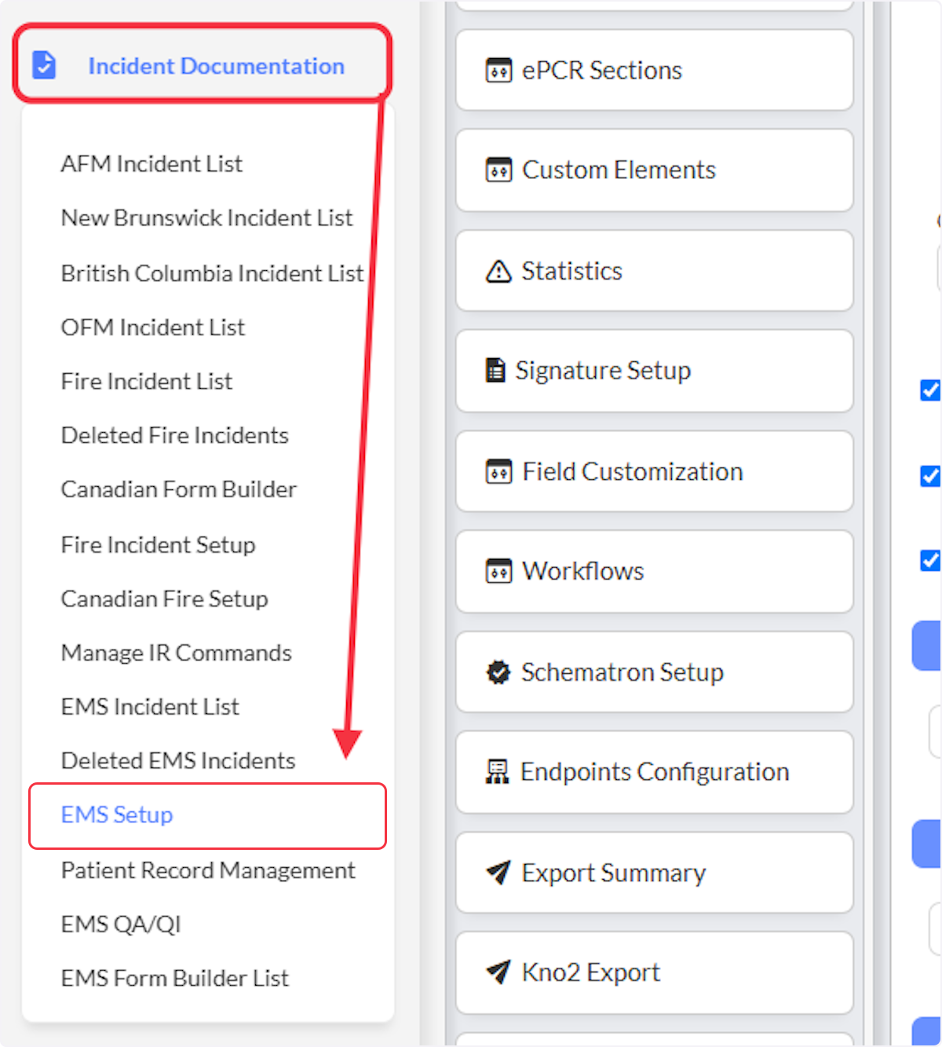
Task: Click the Kno2 Export paper plane icon
Action: pos(498,972)
